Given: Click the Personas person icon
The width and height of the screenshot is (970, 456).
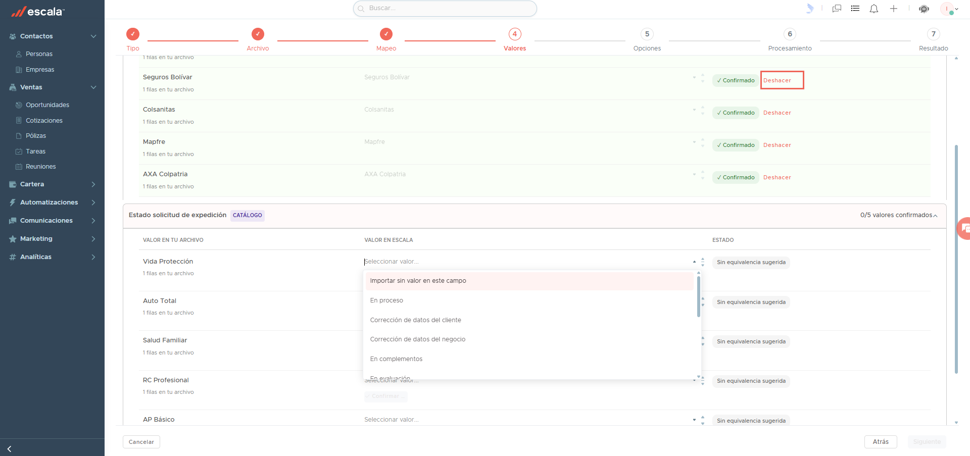Looking at the screenshot, I should tap(19, 54).
